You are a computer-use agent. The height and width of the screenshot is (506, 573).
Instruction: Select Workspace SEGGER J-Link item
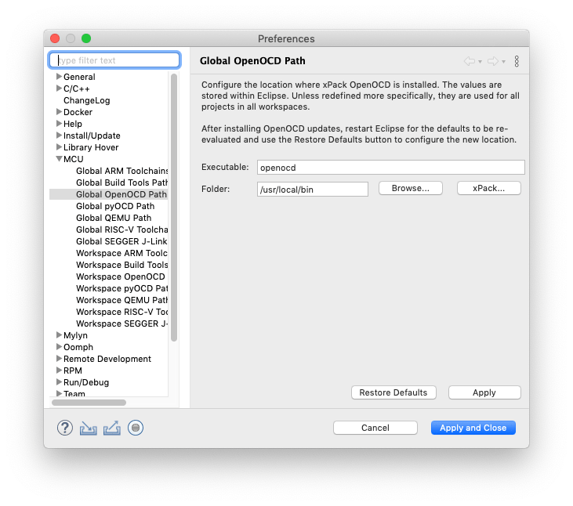tap(121, 323)
